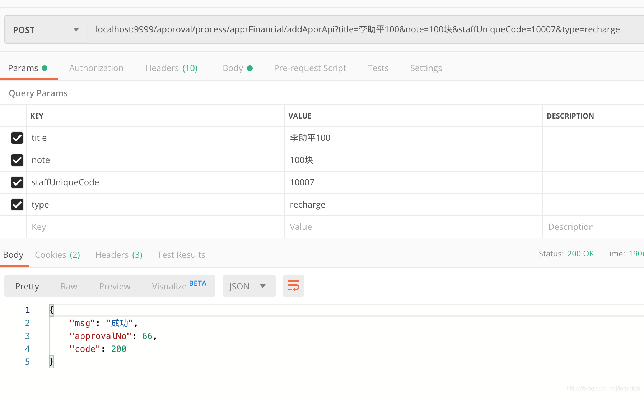644x395 pixels.
Task: Open the Cookies (2) response tab
Action: click(x=57, y=255)
